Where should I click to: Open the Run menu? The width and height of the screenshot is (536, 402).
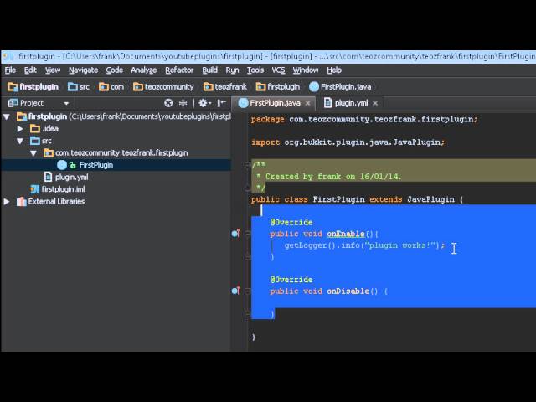pyautogui.click(x=232, y=70)
